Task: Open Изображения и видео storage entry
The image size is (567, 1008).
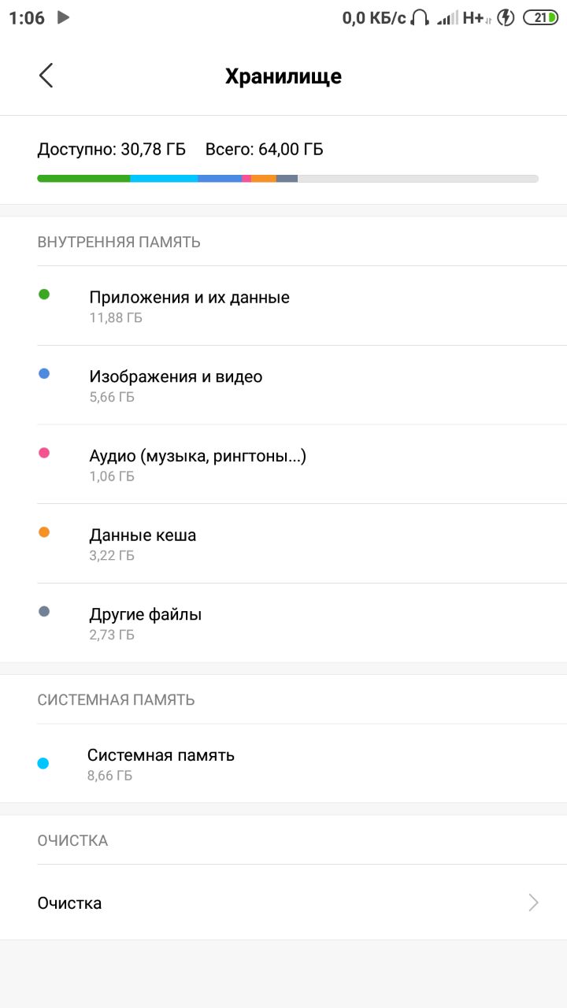Action: click(283, 385)
